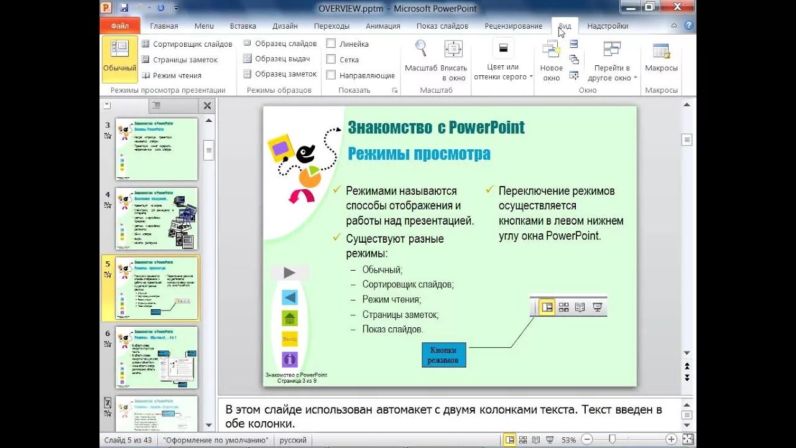
Task: Switch to Режим чтения view
Action: point(172,75)
